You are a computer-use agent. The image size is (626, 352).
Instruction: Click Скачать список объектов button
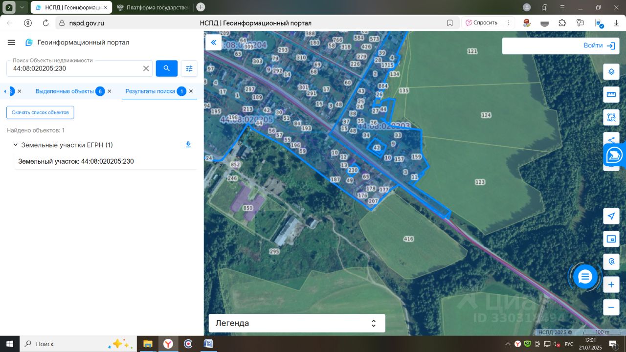click(40, 112)
